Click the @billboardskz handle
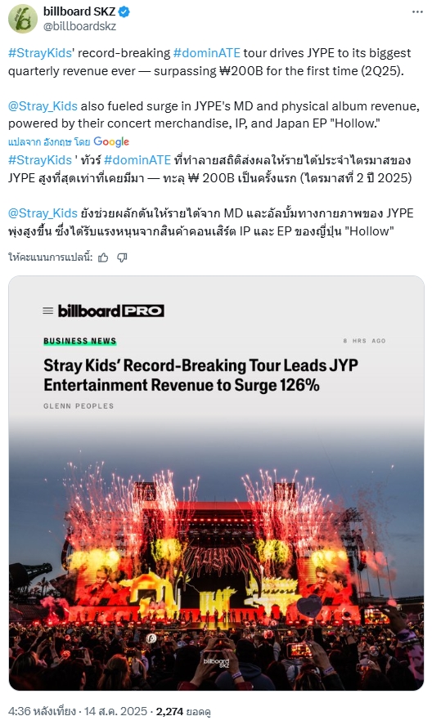 click(79, 26)
